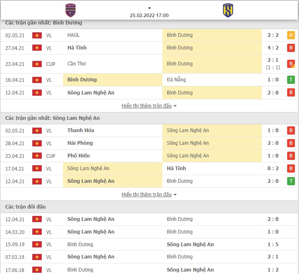Click 'Các trận gần nhất: Bình Dương' header
This screenshot has width=299, height=274.
[x=44, y=23]
